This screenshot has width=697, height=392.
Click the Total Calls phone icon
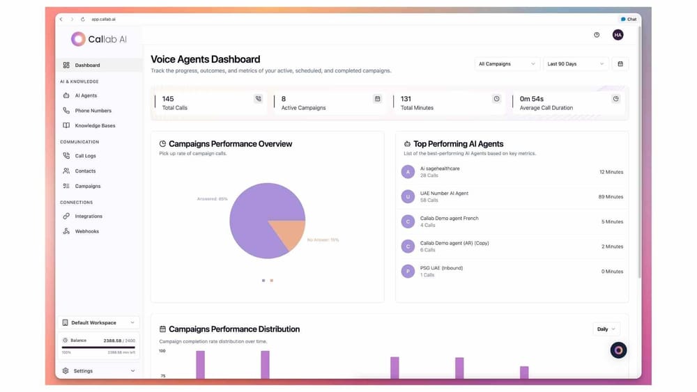coord(258,99)
